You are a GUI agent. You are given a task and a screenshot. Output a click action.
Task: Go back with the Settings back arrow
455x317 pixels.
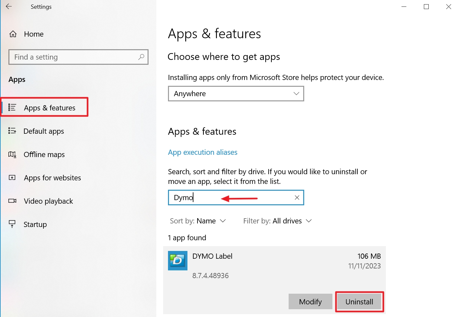[x=9, y=6]
